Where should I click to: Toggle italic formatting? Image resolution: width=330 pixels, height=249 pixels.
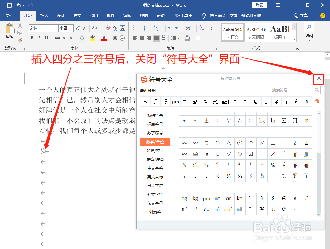tap(39, 38)
